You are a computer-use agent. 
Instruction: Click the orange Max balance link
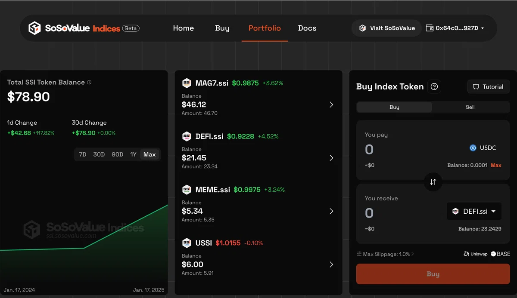[496, 165]
